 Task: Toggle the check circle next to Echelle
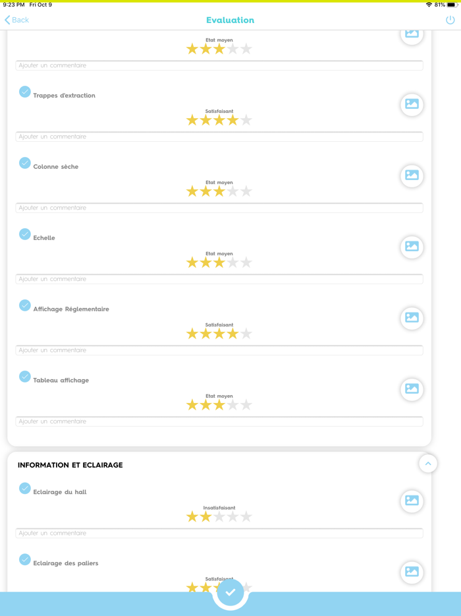pos(25,234)
